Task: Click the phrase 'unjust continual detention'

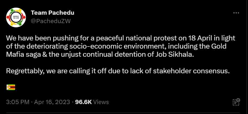Action: 105,55
